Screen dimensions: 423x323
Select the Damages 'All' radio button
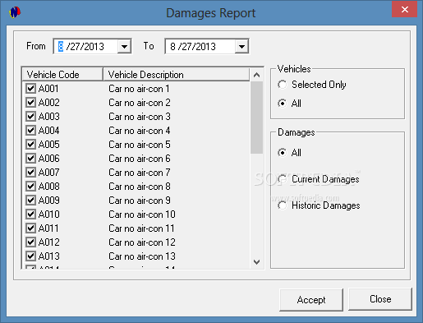click(283, 153)
